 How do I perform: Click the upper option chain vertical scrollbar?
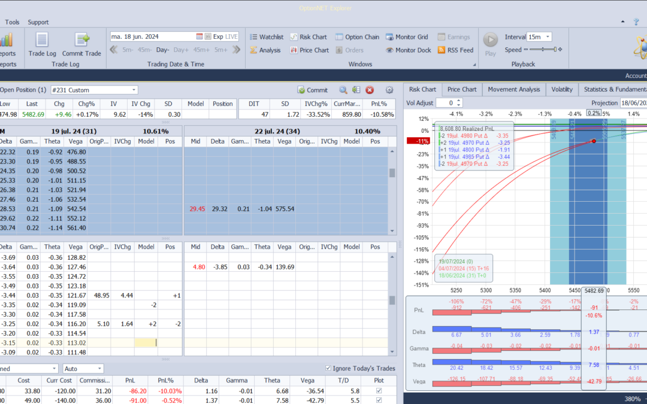pyautogui.click(x=392, y=191)
